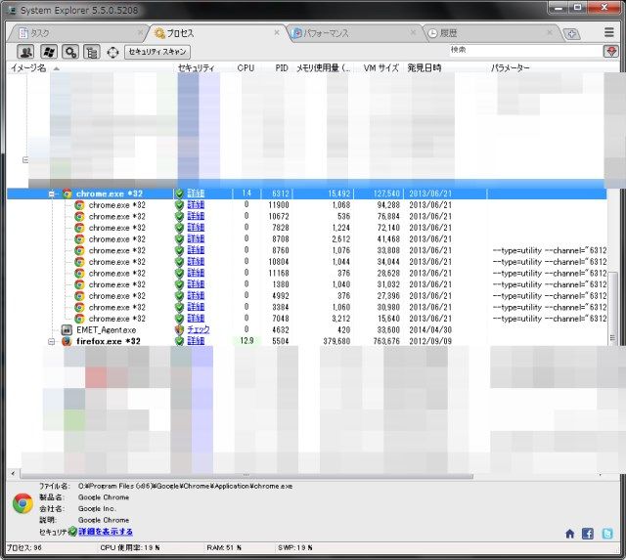Click the horizontal scrollbar under process list
Viewport: 626px width, 560px height.
click(x=246, y=475)
